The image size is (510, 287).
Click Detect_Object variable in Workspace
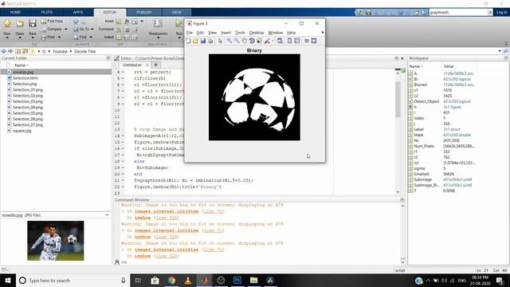pyautogui.click(x=426, y=101)
